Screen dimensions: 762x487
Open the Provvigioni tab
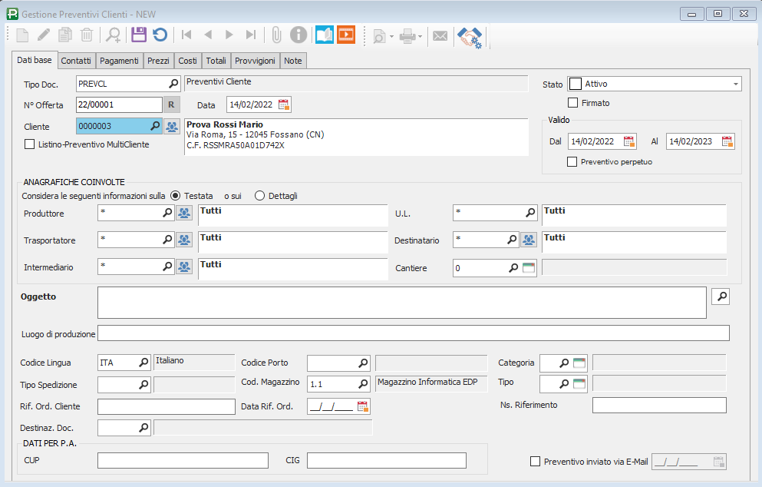256,61
